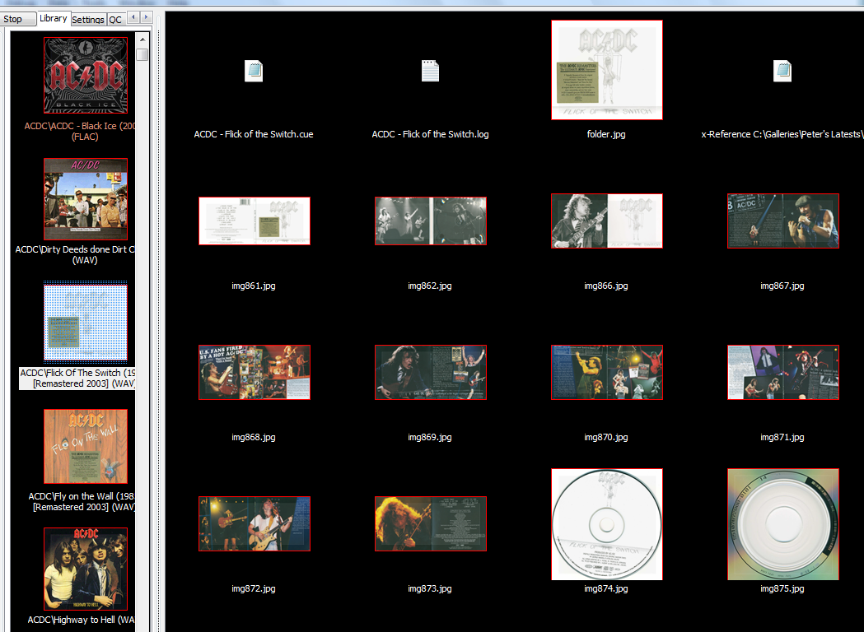Select the img872.jpg thumbnail
Image resolution: width=864 pixels, height=632 pixels.
pos(254,523)
